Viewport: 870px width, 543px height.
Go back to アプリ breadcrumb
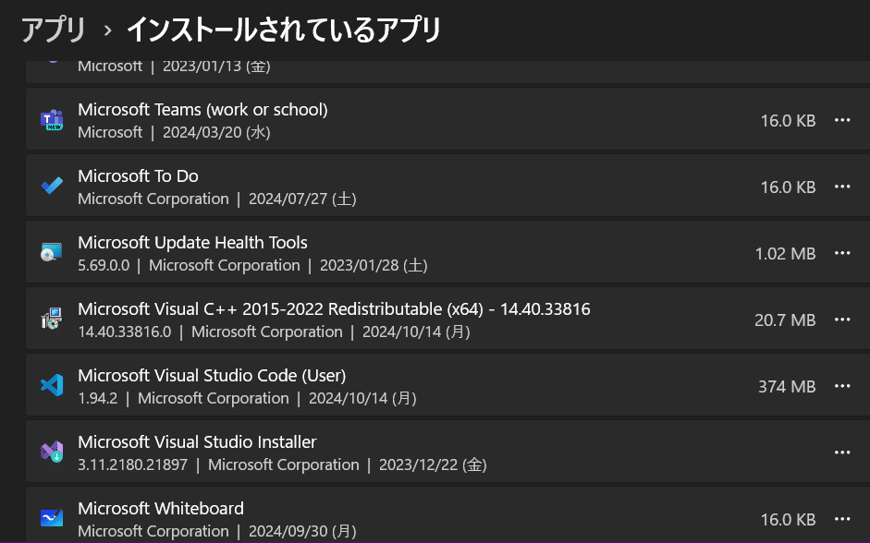point(54,30)
